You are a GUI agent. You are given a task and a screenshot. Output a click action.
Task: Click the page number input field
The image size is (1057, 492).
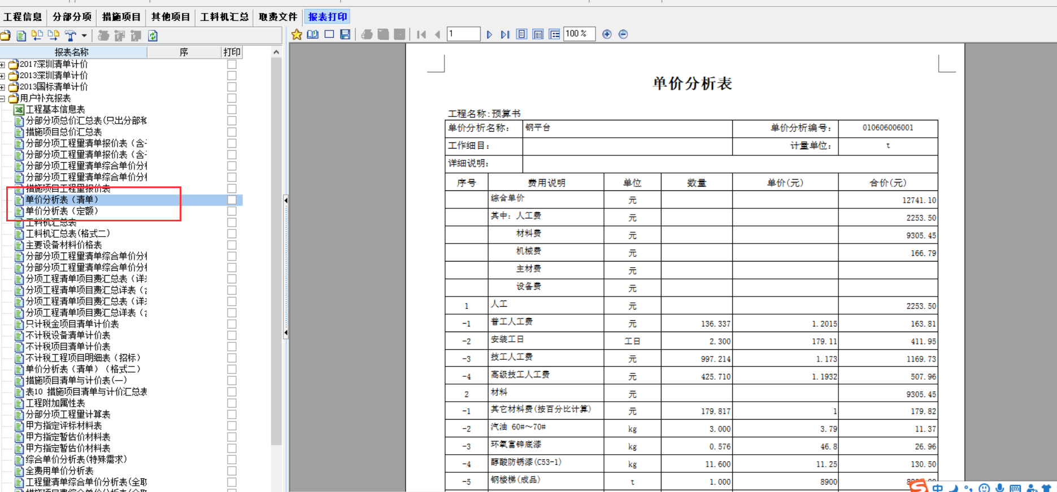463,34
